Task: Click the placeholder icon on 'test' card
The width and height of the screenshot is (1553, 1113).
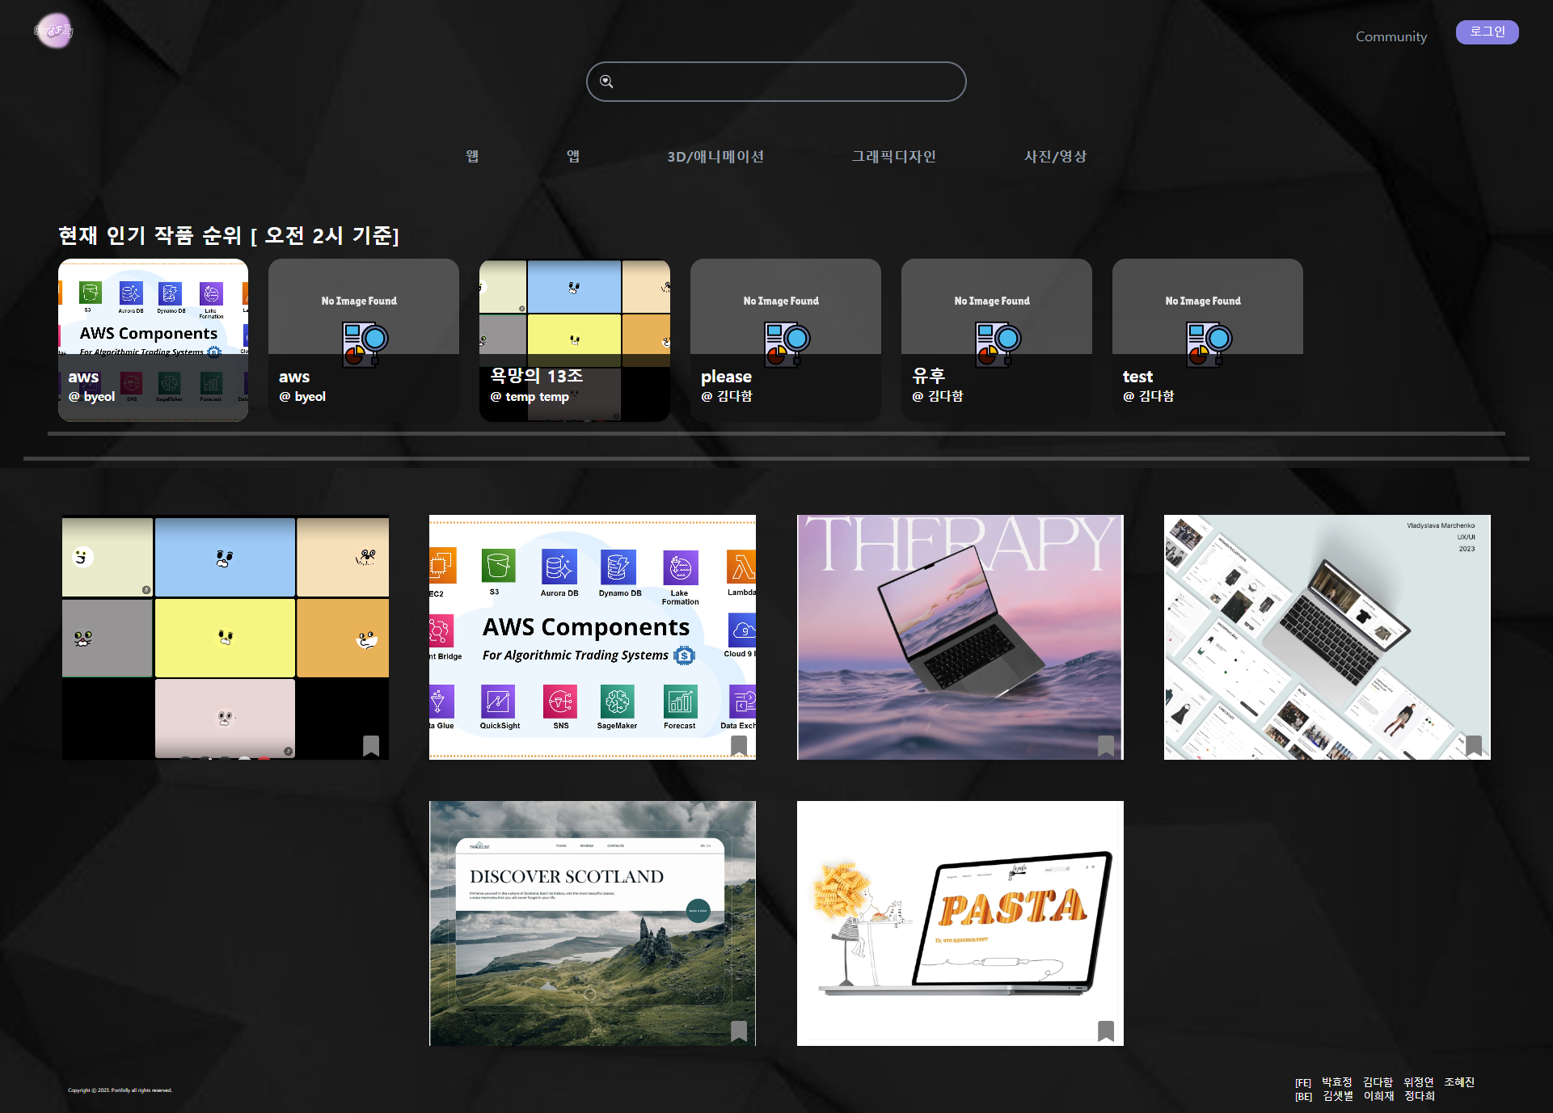Action: tap(1209, 344)
